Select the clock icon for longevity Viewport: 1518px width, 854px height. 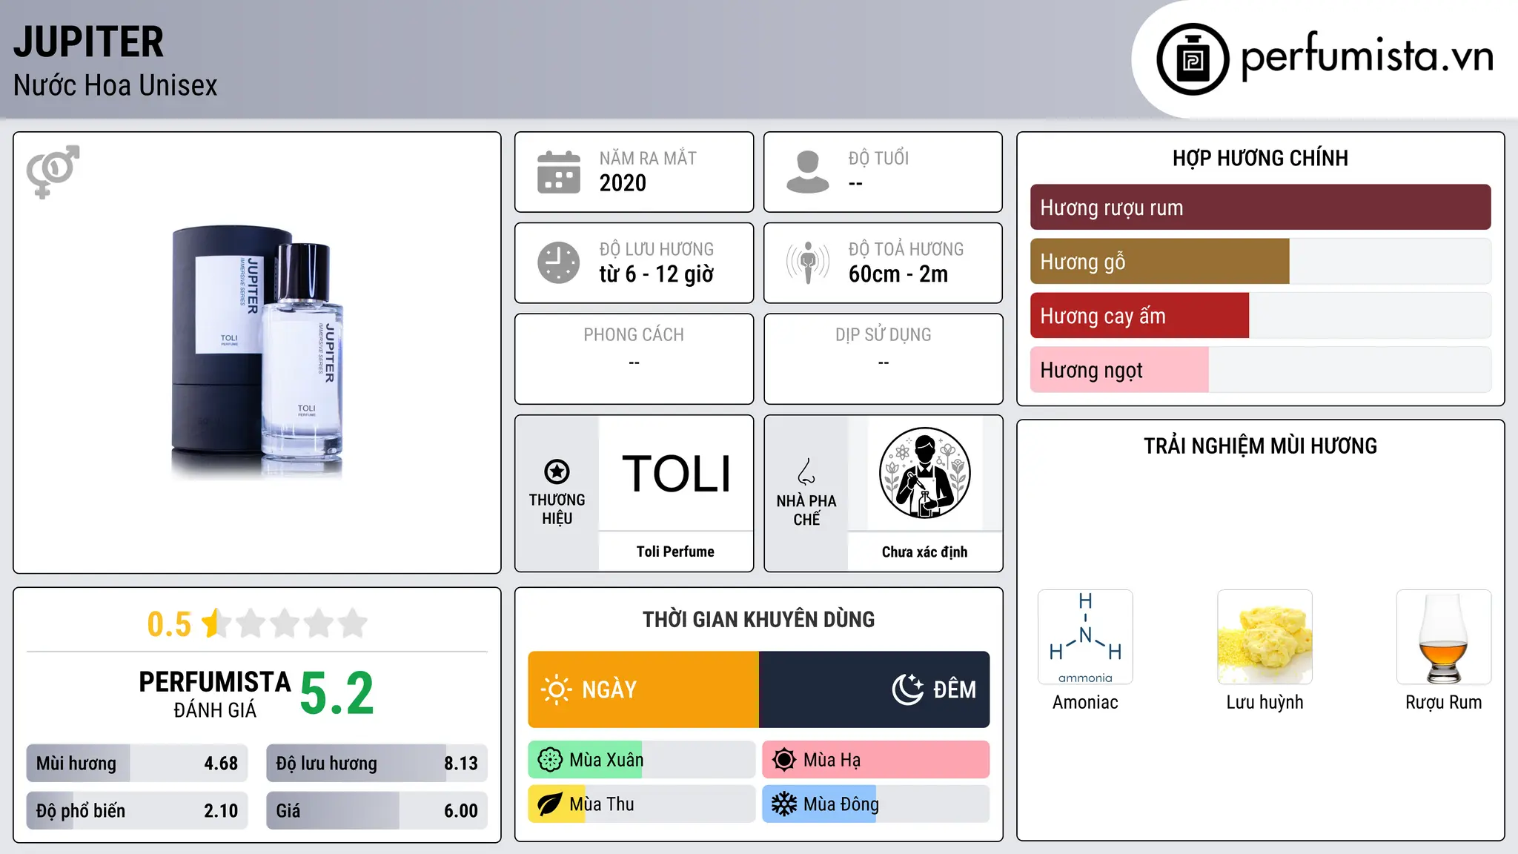559,262
